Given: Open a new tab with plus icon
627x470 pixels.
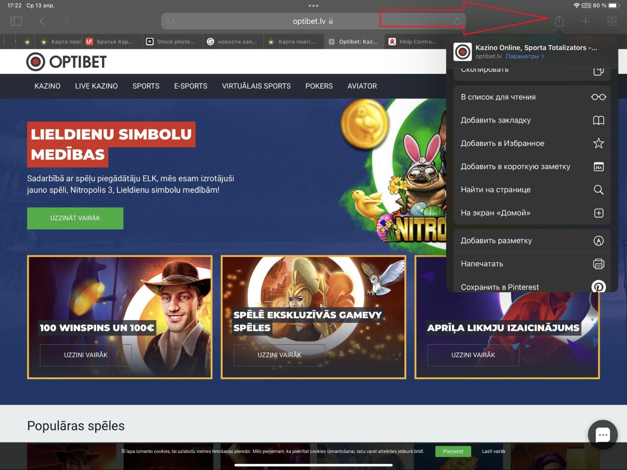Looking at the screenshot, I should pyautogui.click(x=585, y=21).
